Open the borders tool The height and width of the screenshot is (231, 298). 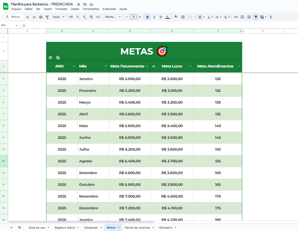tap(183, 17)
